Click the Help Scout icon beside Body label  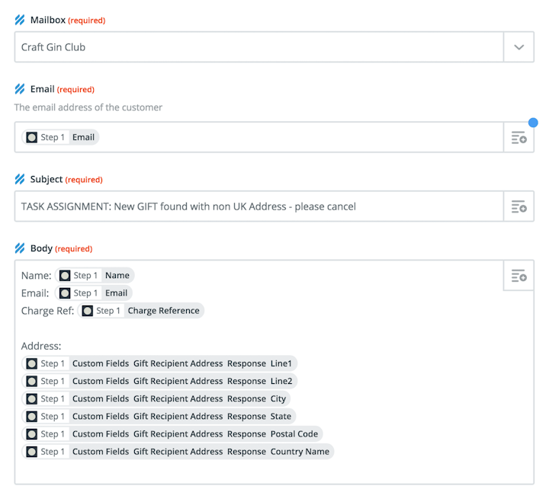click(x=20, y=248)
